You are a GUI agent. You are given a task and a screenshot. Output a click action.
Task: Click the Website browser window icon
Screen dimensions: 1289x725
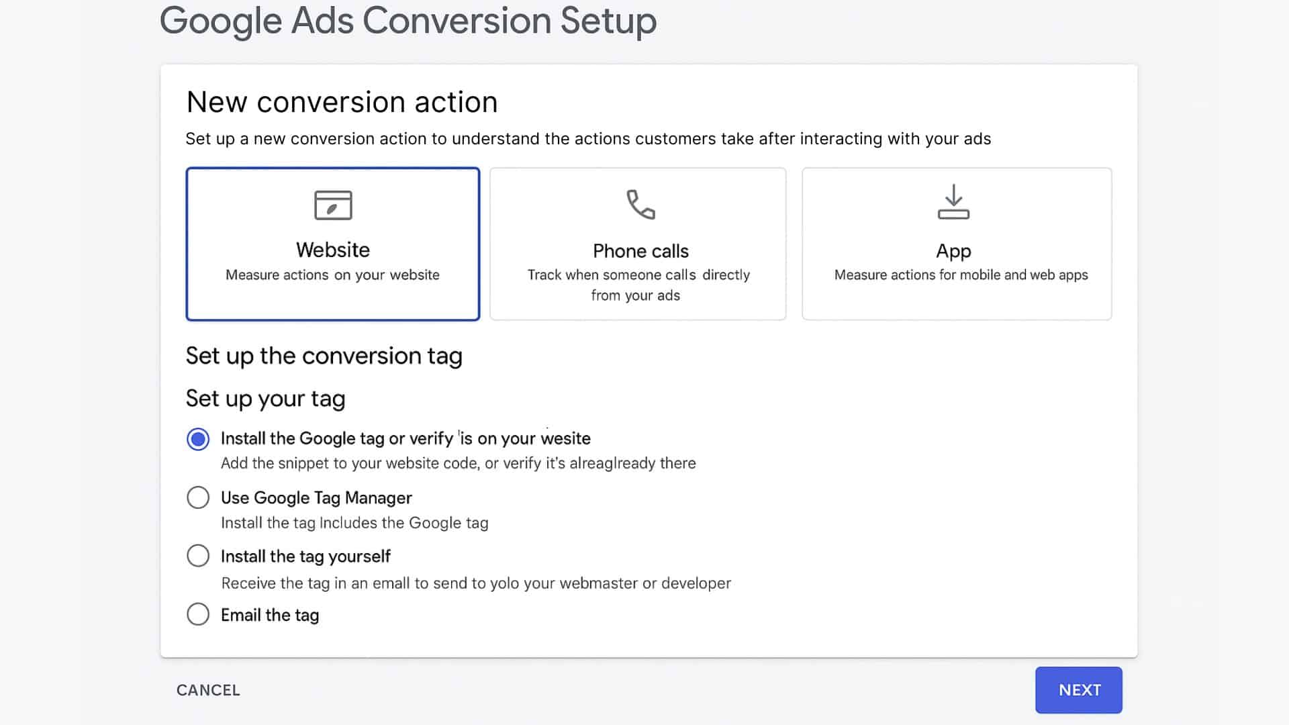coord(333,205)
